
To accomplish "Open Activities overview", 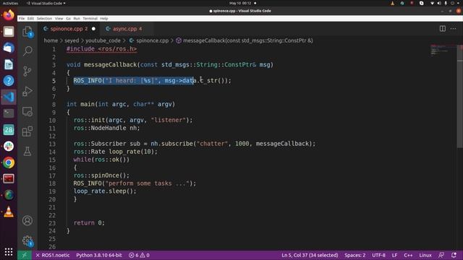I will pyautogui.click(x=10, y=3).
